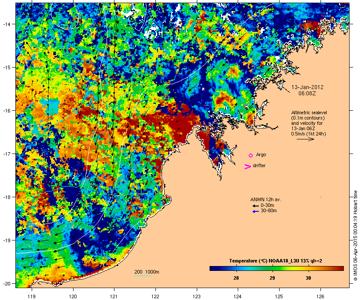This screenshot has width=361, height=300.
Task: Click the '-19' latitude axis label
Action: [7, 240]
